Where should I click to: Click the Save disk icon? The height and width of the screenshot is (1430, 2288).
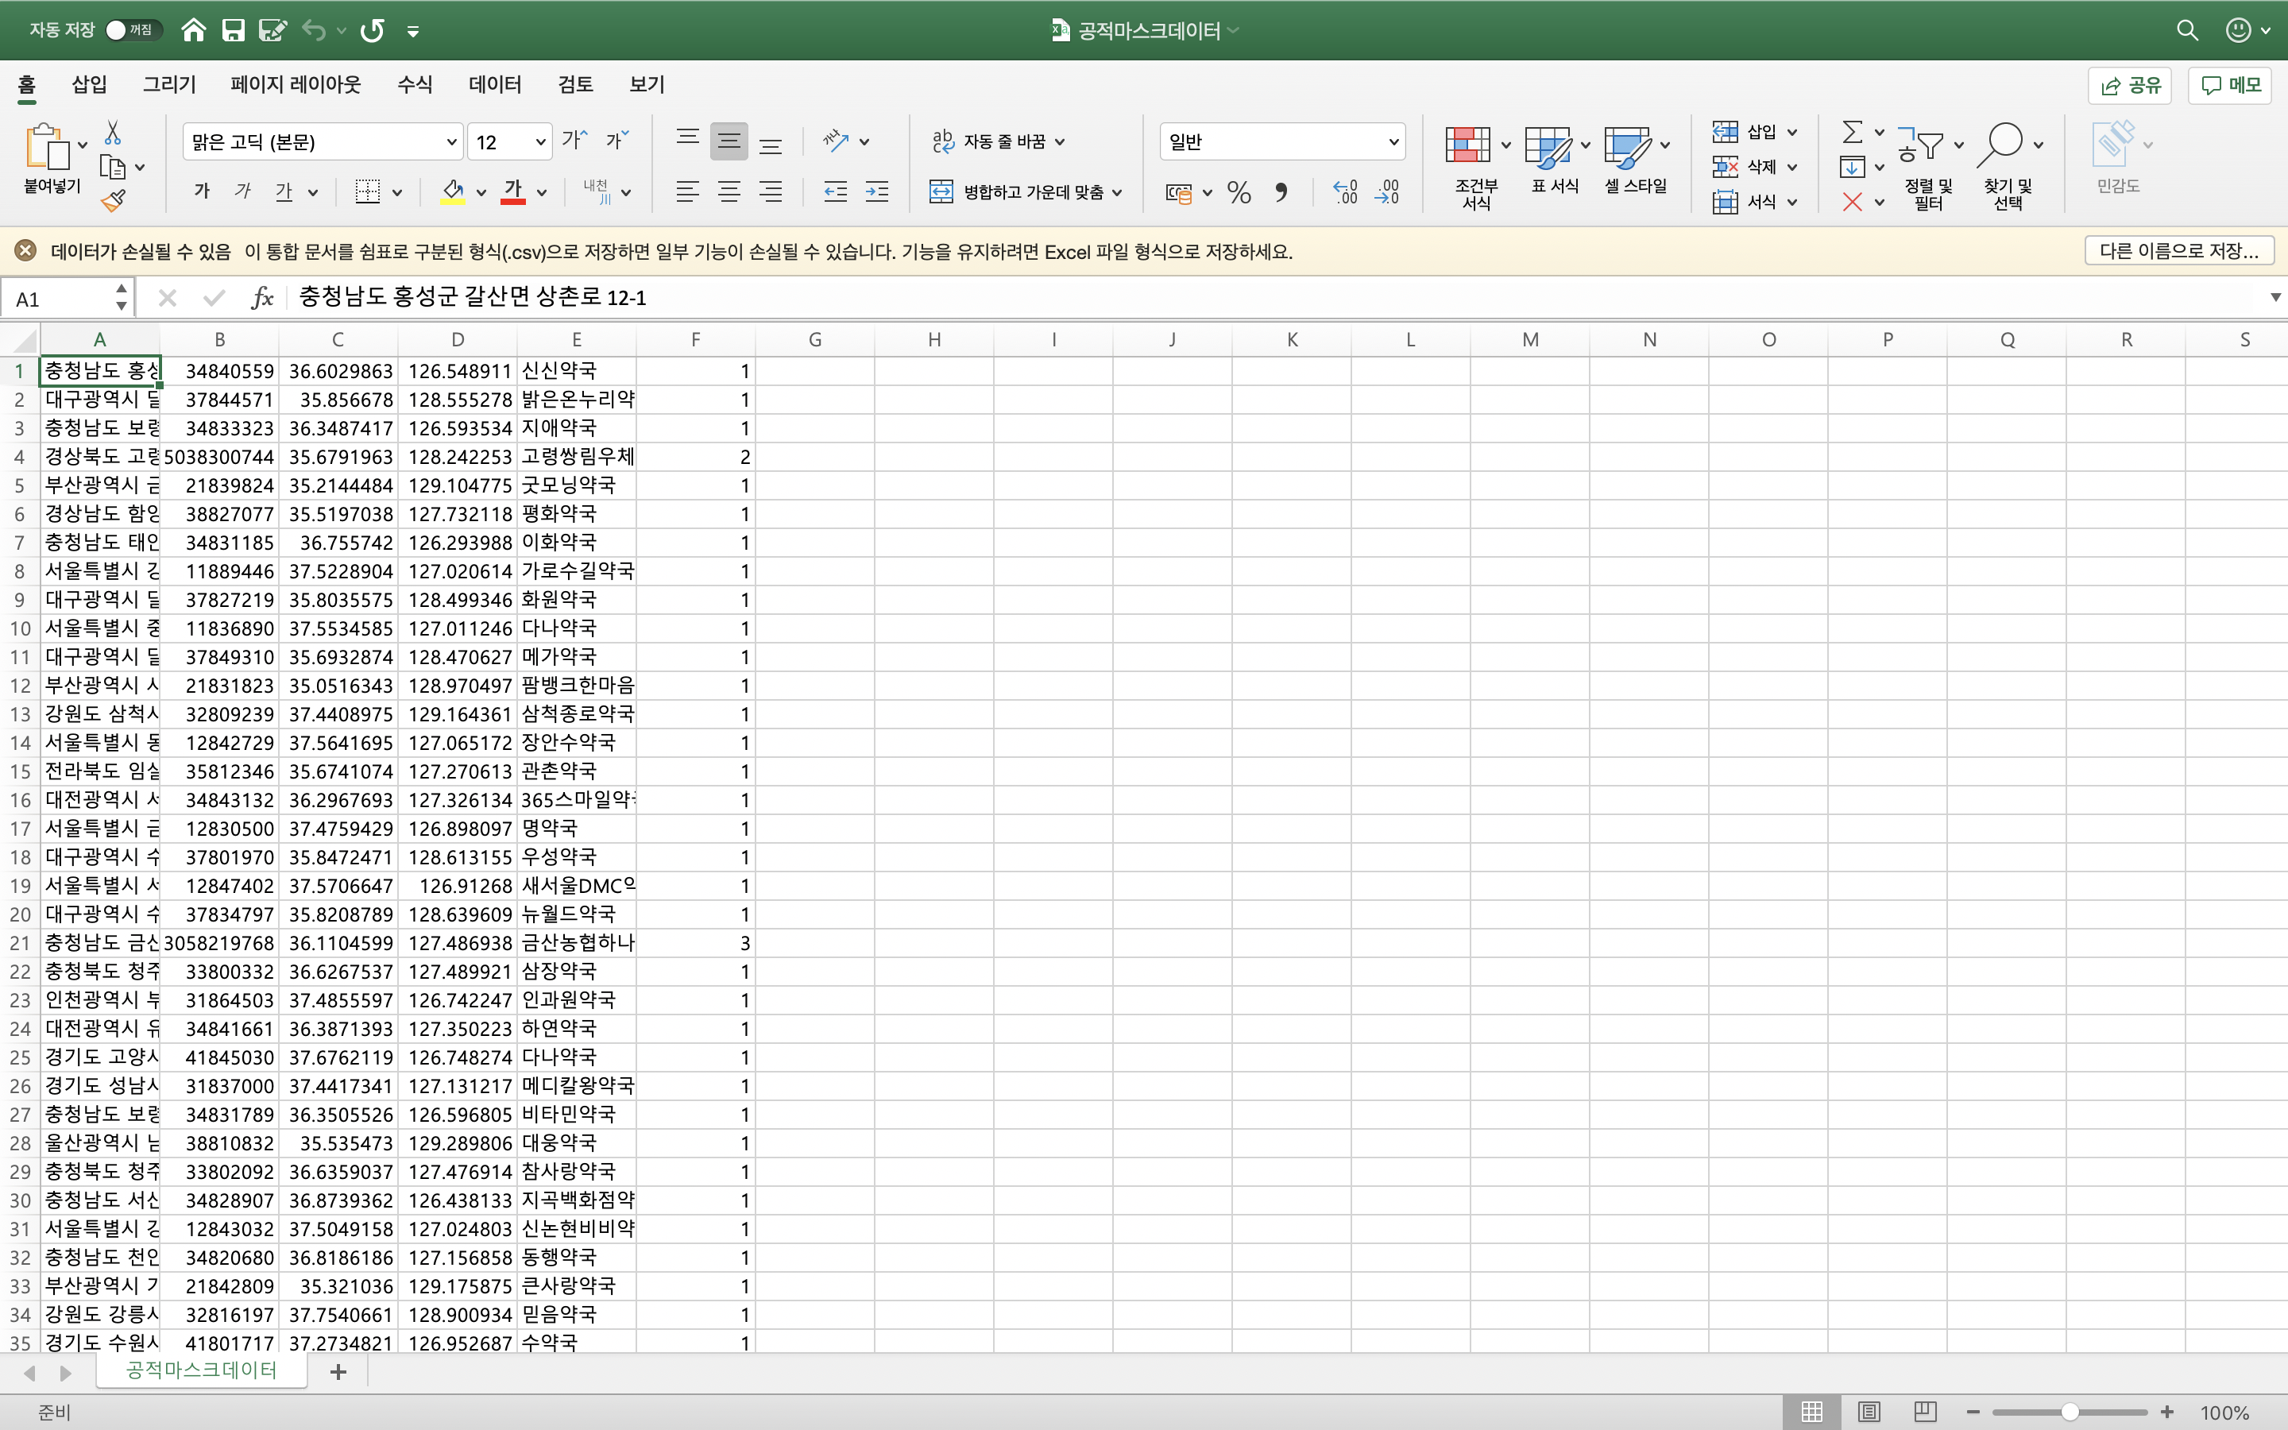point(233,30)
